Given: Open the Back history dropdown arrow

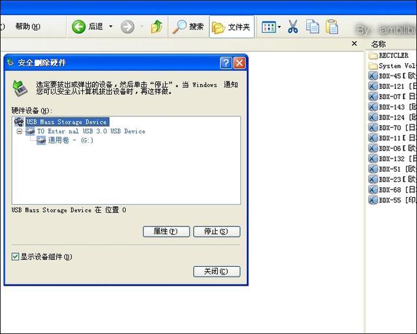Looking at the screenshot, I should [111, 26].
